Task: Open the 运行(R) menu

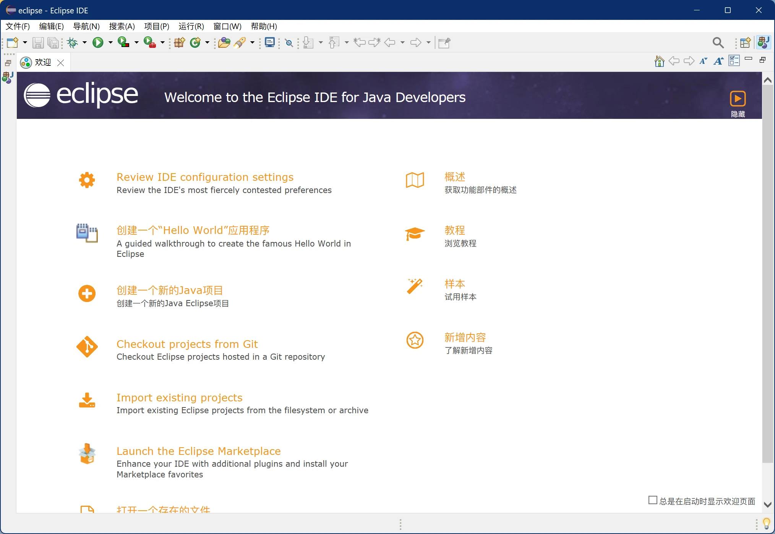Action: coord(191,26)
